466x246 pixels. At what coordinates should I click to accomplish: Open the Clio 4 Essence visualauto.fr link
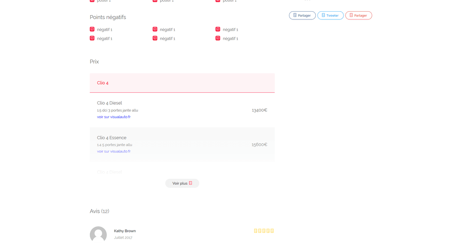(x=113, y=151)
